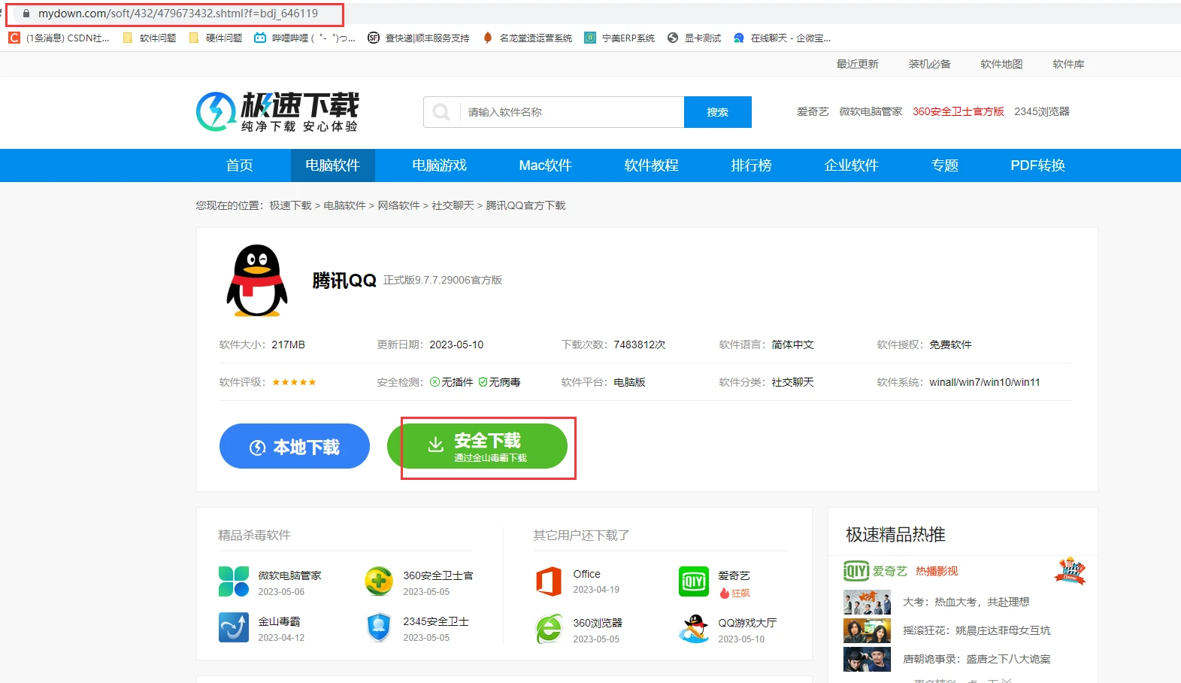
Task: Click the 腾讯QQ software title
Action: coord(344,281)
